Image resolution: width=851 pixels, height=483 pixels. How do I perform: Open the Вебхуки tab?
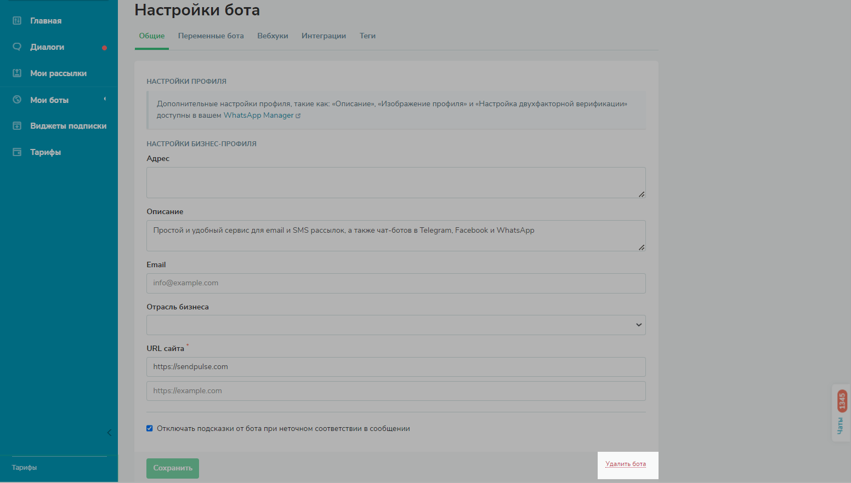point(273,36)
